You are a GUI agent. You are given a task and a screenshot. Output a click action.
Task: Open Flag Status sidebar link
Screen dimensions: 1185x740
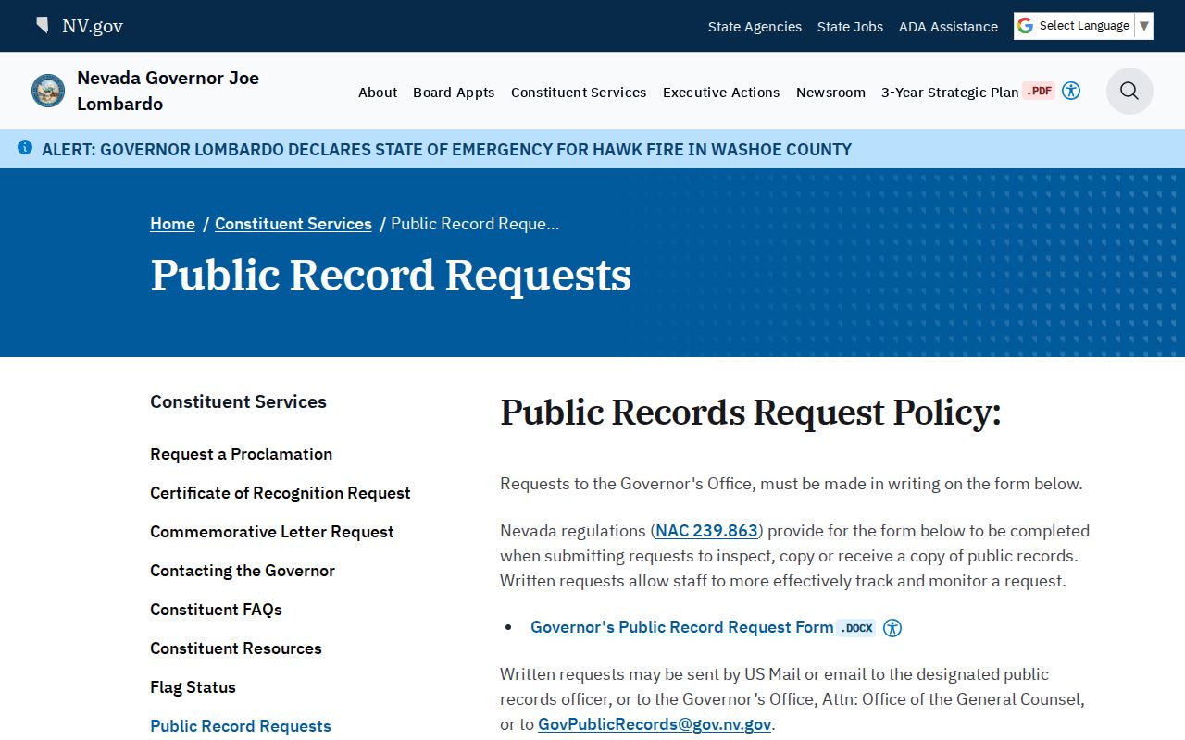(x=193, y=687)
